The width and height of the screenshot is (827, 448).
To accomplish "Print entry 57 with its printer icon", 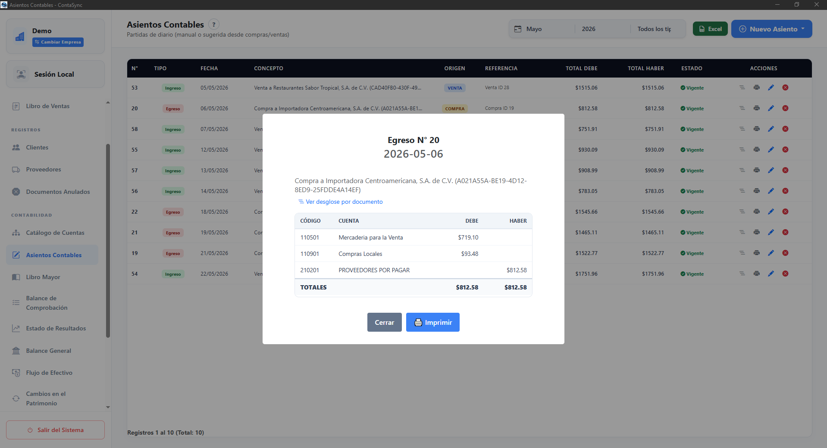I will [x=757, y=170].
